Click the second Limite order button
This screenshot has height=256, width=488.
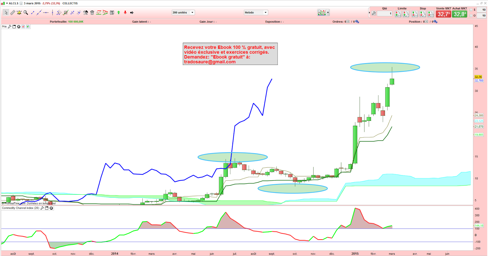406,14
